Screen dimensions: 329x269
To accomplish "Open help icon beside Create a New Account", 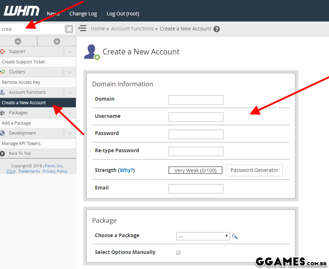I will tap(217, 29).
